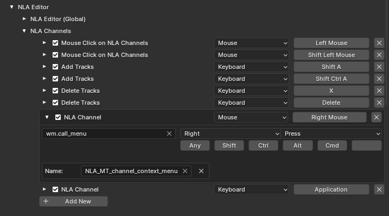Collapse the Right Mouse NLA Channel entry
Viewport: 389px width, 216px height.
pos(47,117)
